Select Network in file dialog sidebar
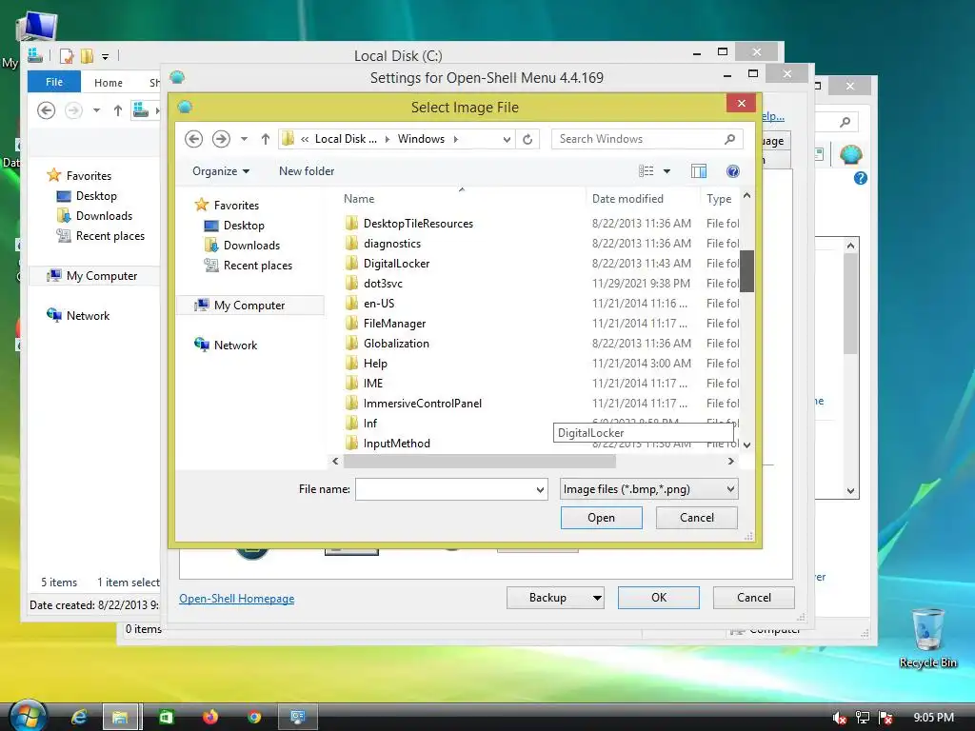 coord(235,345)
